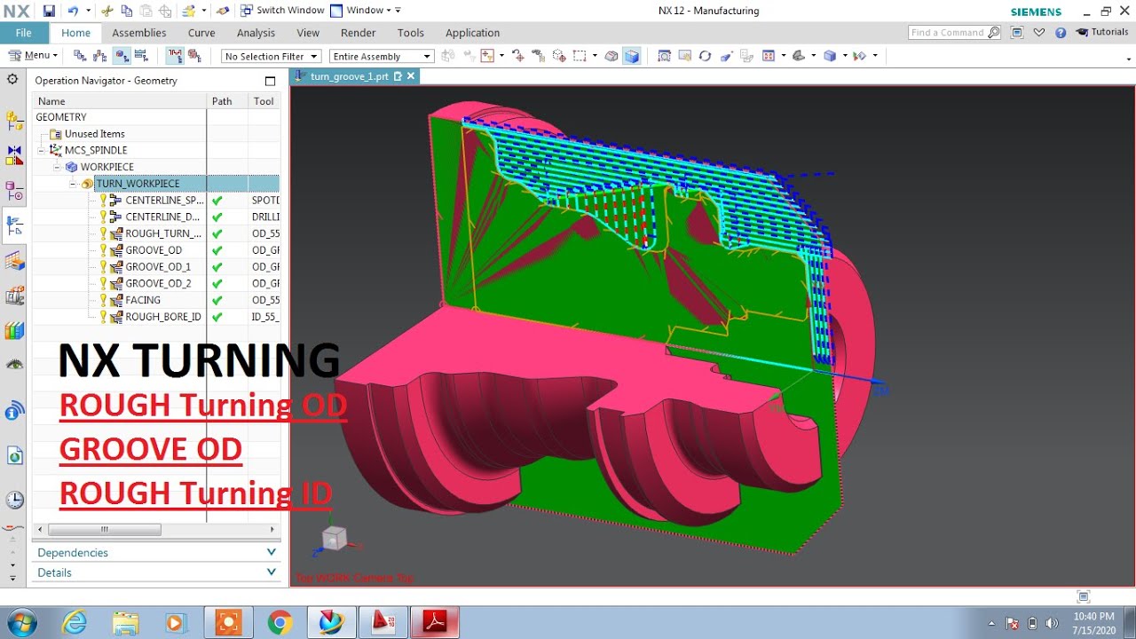Open the Operation Navigator sidebar tab icon
1136x639 pixels.
pyautogui.click(x=14, y=226)
